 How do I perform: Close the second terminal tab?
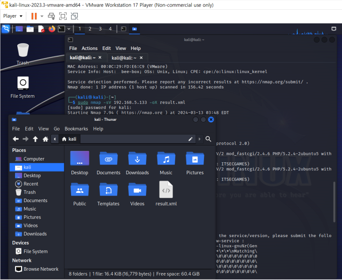141,58
